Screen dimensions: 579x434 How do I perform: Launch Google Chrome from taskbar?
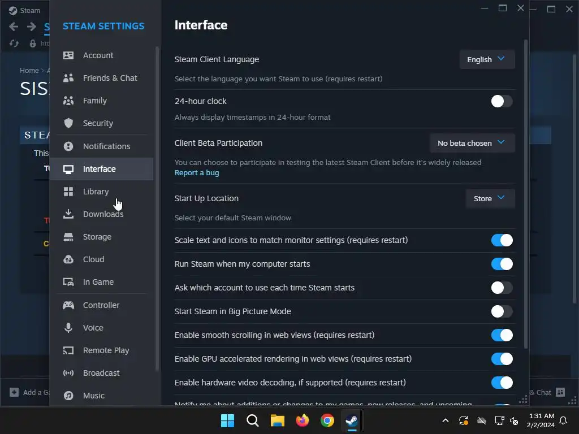coord(327,420)
